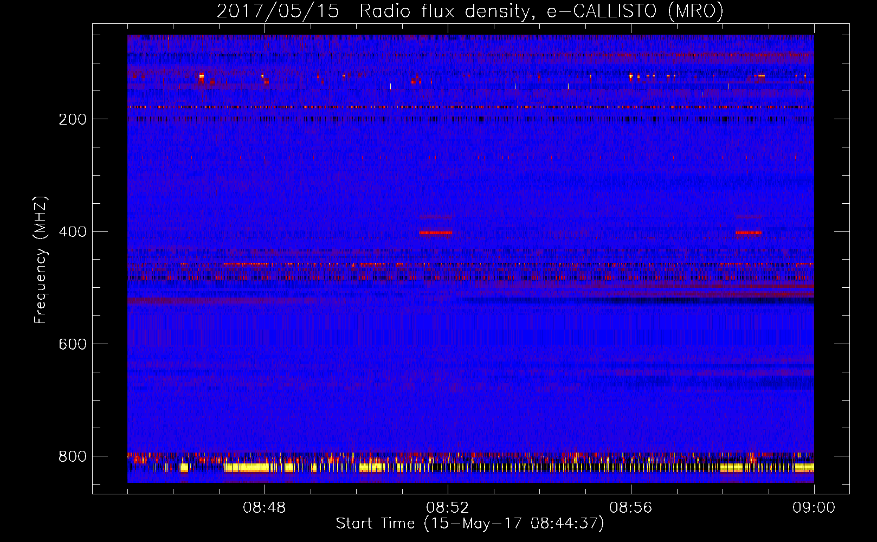Click the 08:52 time tick label
Viewport: 877px width, 542px height.
point(448,508)
